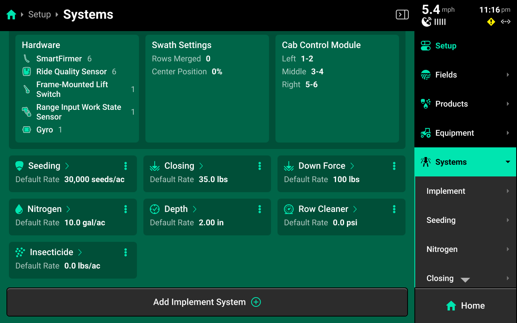Click the 30,000 seeds/ac default rate
517x323 pixels.
(95, 179)
